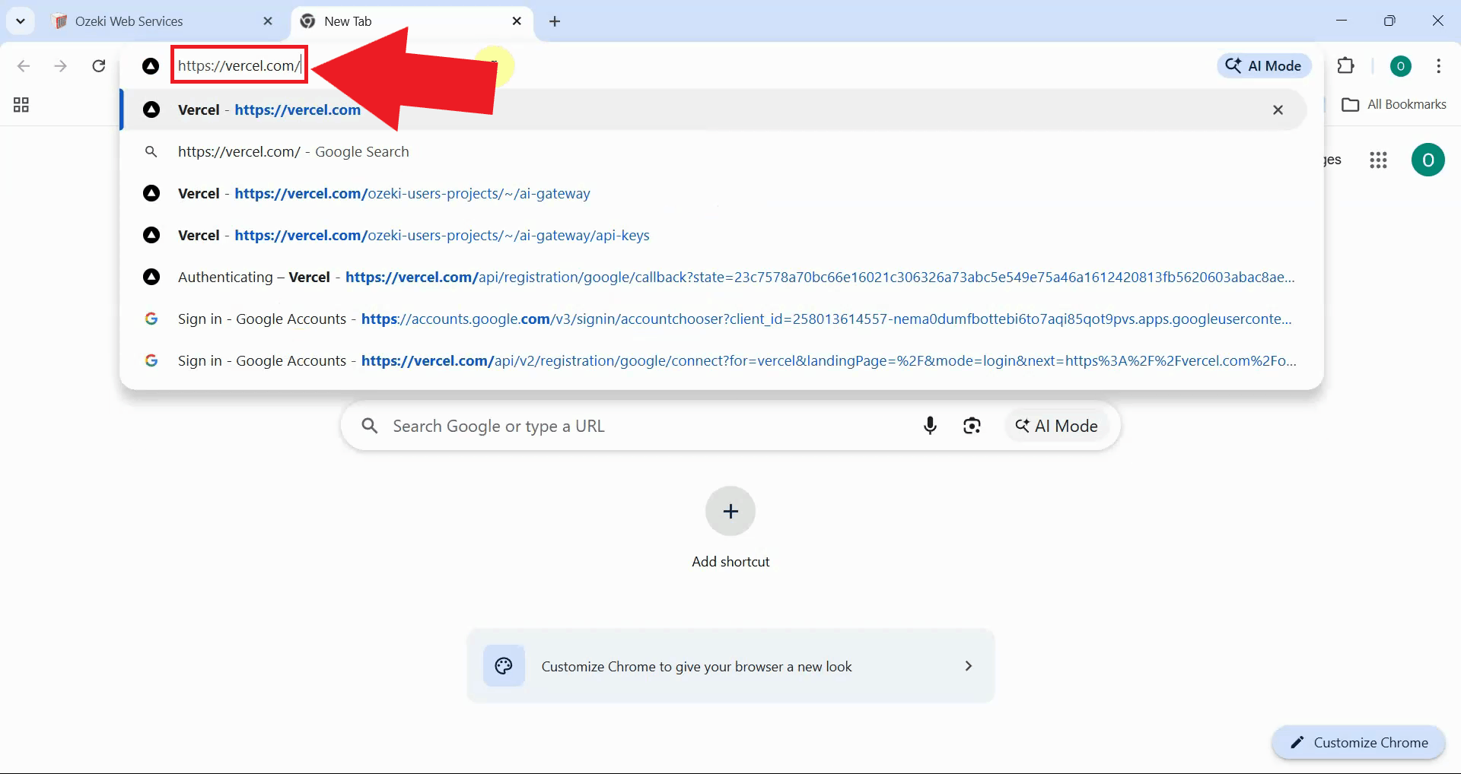Close the New Tab tab

click(517, 21)
